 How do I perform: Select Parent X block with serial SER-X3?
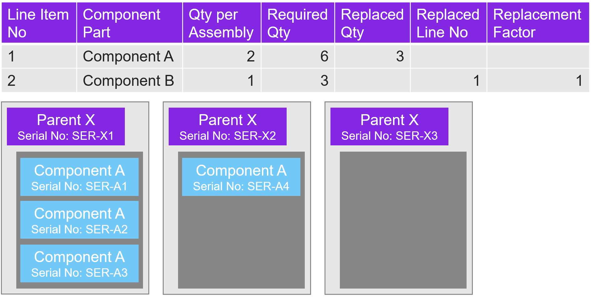point(389,127)
